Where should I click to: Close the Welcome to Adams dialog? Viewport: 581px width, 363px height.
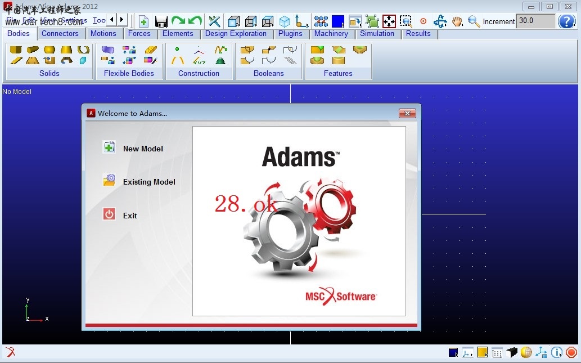coord(407,114)
